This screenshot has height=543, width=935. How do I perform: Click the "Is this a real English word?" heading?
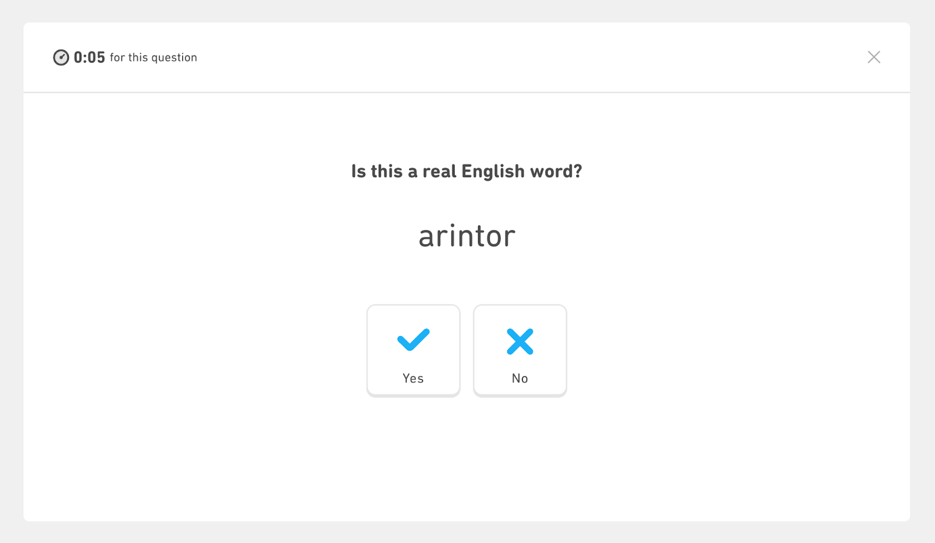[466, 171]
